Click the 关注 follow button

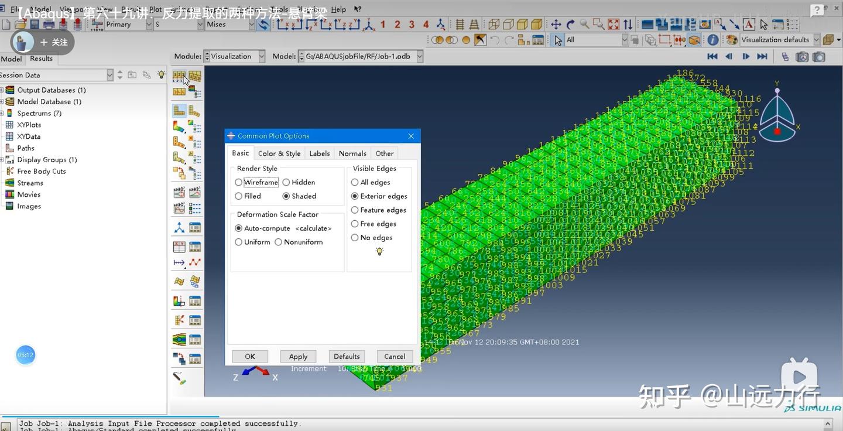pyautogui.click(x=54, y=42)
